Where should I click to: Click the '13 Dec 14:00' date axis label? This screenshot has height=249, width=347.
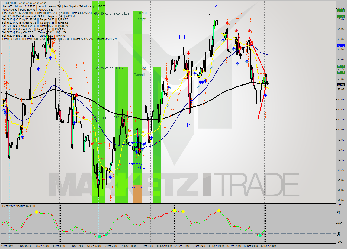point(216,246)
